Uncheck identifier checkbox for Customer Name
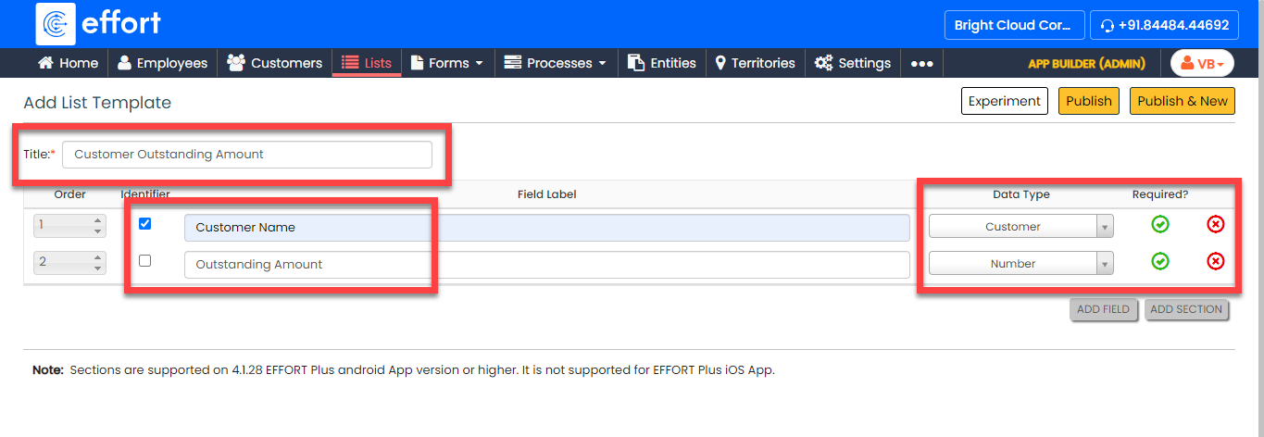The image size is (1264, 437). [144, 224]
